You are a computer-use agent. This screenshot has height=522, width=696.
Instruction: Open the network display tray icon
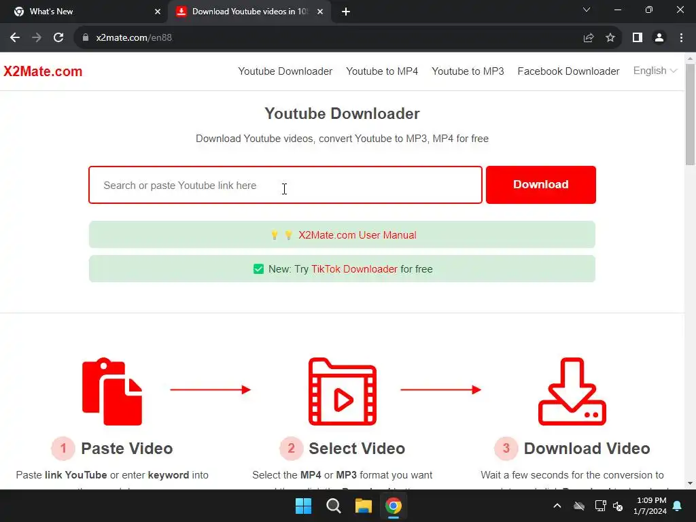click(x=601, y=506)
